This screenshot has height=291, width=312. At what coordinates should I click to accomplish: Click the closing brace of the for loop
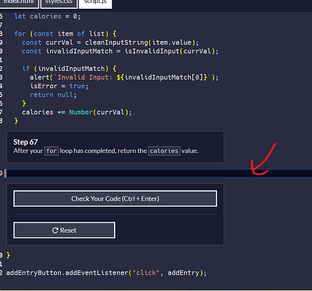tap(16, 121)
